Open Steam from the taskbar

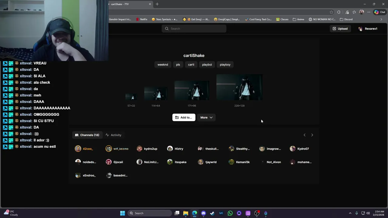click(212, 213)
